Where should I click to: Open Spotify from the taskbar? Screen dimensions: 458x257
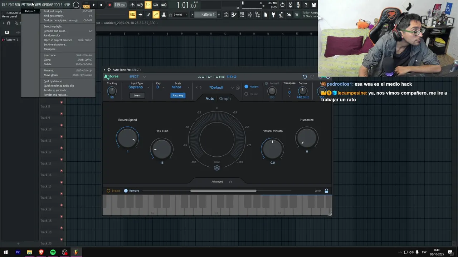pos(53,252)
